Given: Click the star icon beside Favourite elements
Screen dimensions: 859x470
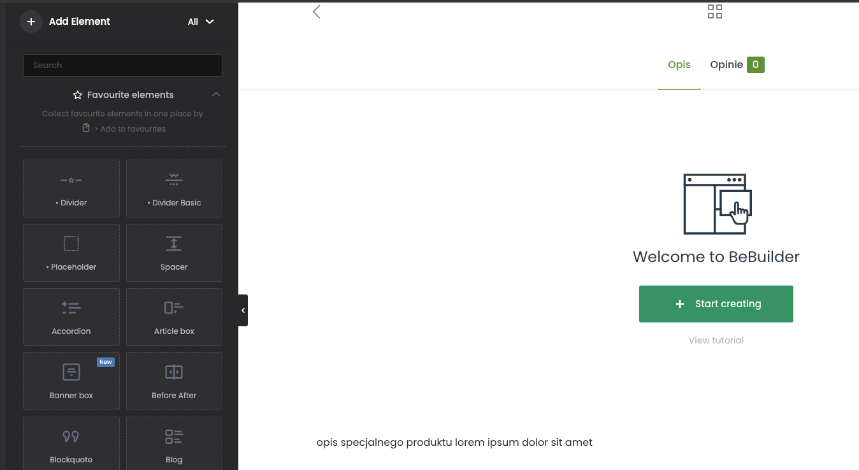Looking at the screenshot, I should (x=78, y=95).
